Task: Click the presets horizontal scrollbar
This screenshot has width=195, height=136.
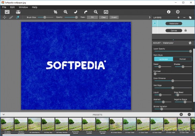Action: [36, 135]
